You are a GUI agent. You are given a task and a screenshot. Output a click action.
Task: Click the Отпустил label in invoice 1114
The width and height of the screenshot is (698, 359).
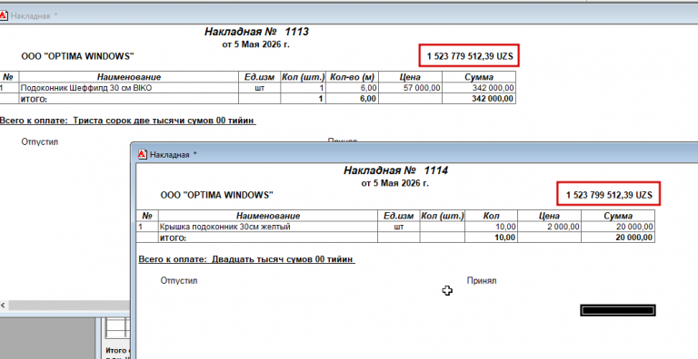coord(179,280)
